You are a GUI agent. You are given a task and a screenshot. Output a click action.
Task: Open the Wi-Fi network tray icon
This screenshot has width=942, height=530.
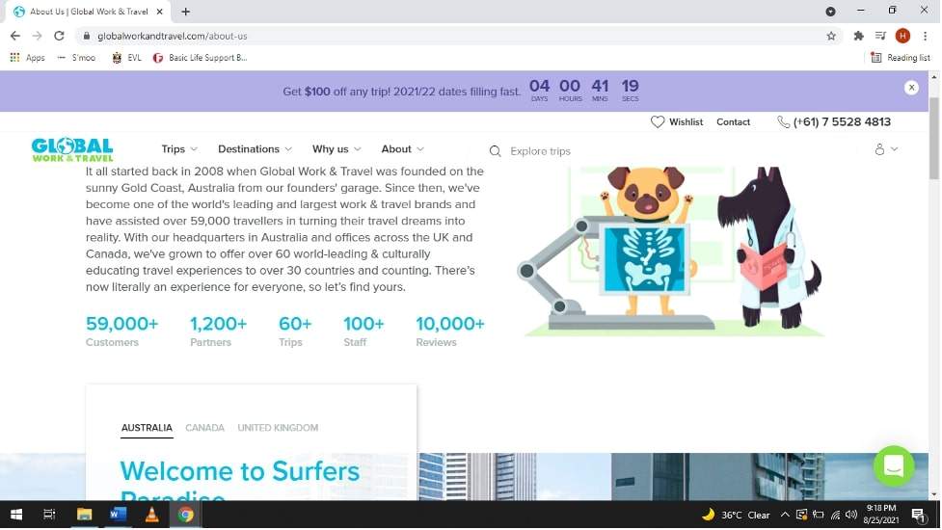835,515
